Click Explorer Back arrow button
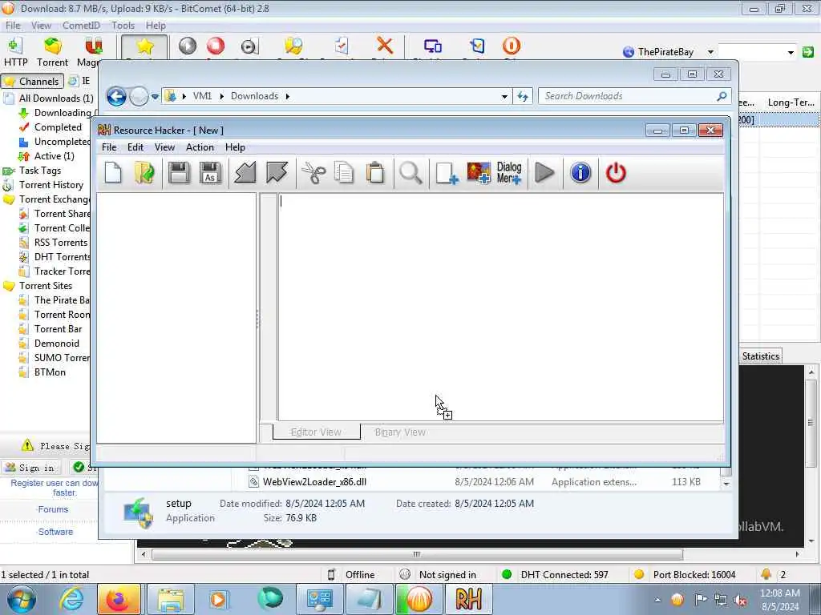This screenshot has width=821, height=615. tap(116, 96)
